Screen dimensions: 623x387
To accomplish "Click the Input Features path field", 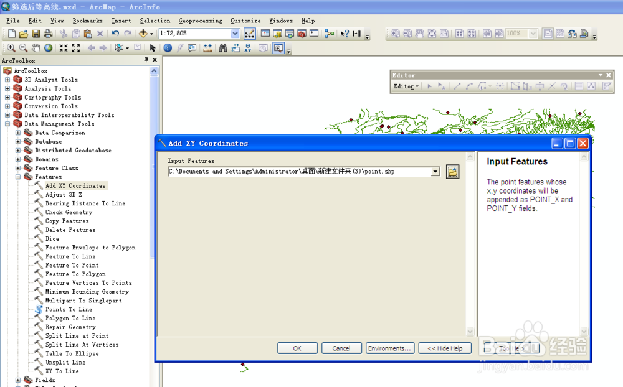I will pyautogui.click(x=300, y=172).
